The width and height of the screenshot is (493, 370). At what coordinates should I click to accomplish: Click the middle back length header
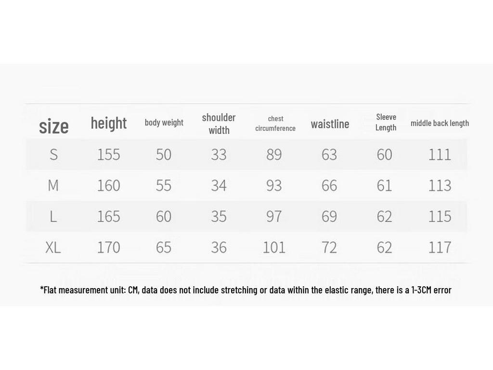[440, 123]
